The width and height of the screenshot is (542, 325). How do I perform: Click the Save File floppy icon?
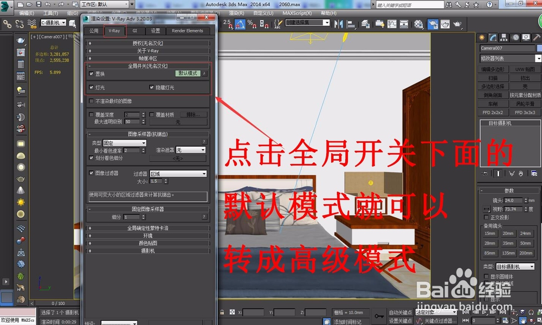tap(38, 4)
